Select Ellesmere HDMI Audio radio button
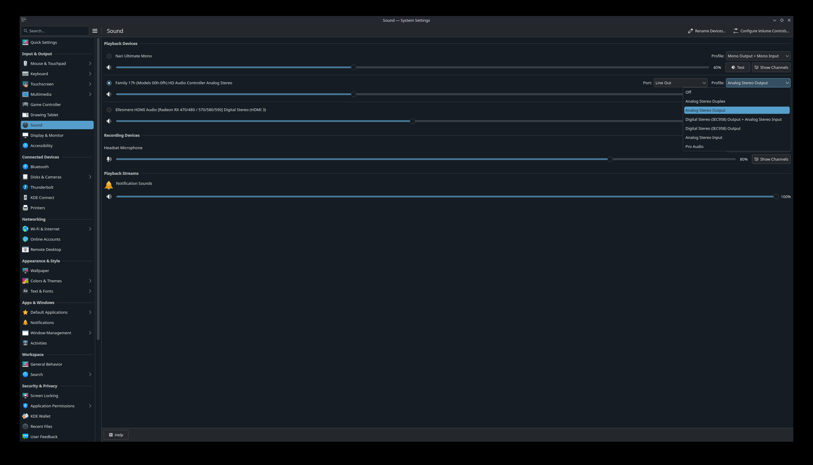813x465 pixels. click(x=109, y=110)
